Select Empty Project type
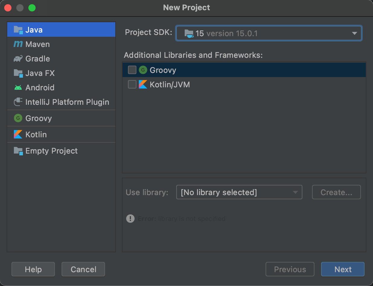The height and width of the screenshot is (286, 373). [x=61, y=151]
